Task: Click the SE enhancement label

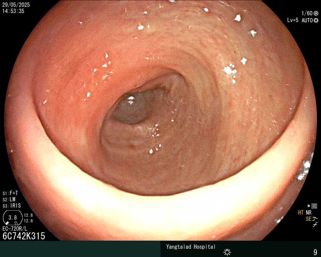Action: (308, 219)
